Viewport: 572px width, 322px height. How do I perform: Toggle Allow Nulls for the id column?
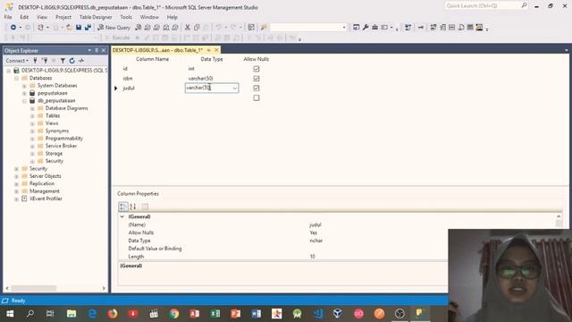click(257, 69)
